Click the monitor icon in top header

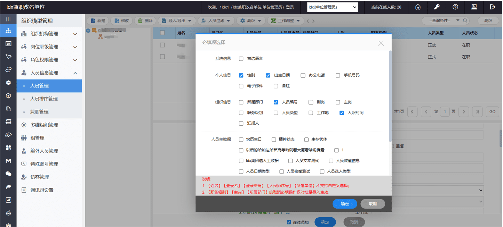(x=474, y=7)
